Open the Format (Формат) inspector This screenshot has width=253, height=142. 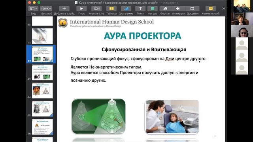(x=165, y=9)
